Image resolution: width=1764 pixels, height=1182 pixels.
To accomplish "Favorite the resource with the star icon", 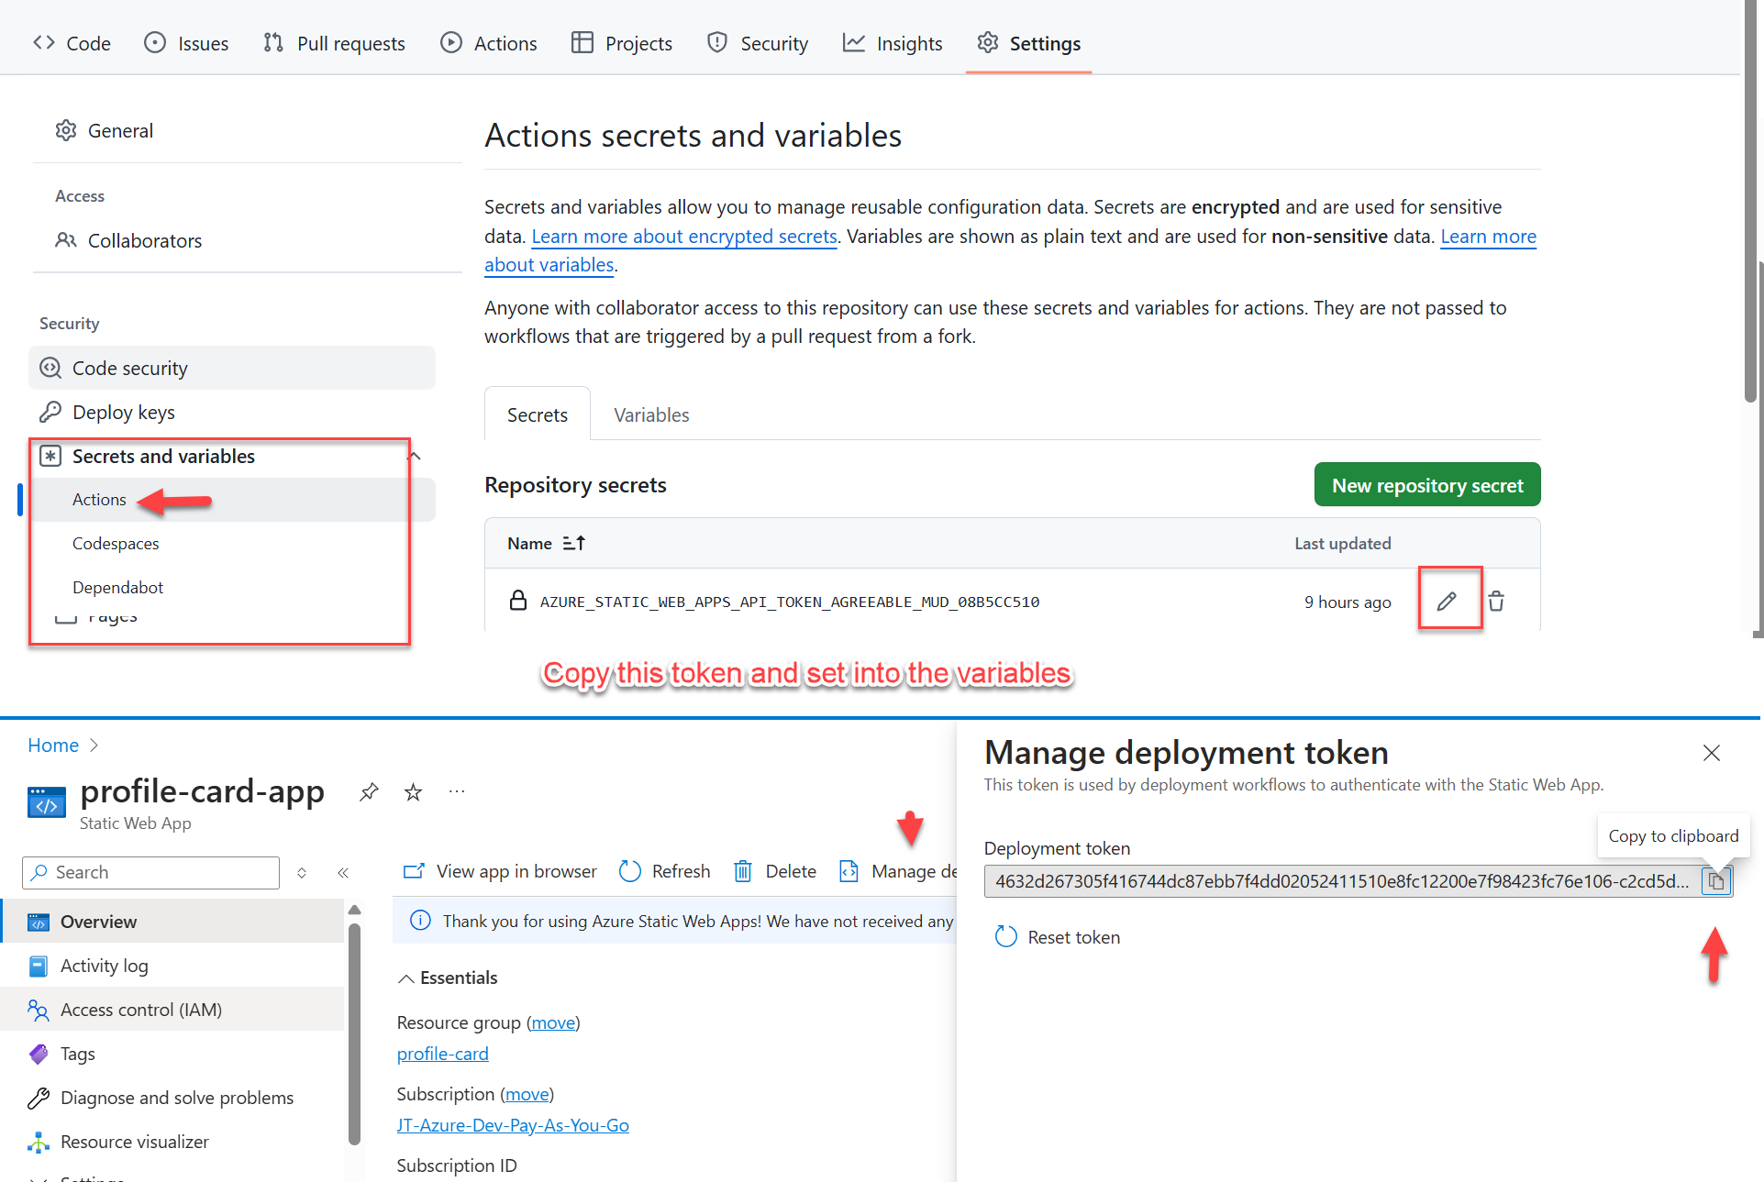I will pyautogui.click(x=413, y=791).
